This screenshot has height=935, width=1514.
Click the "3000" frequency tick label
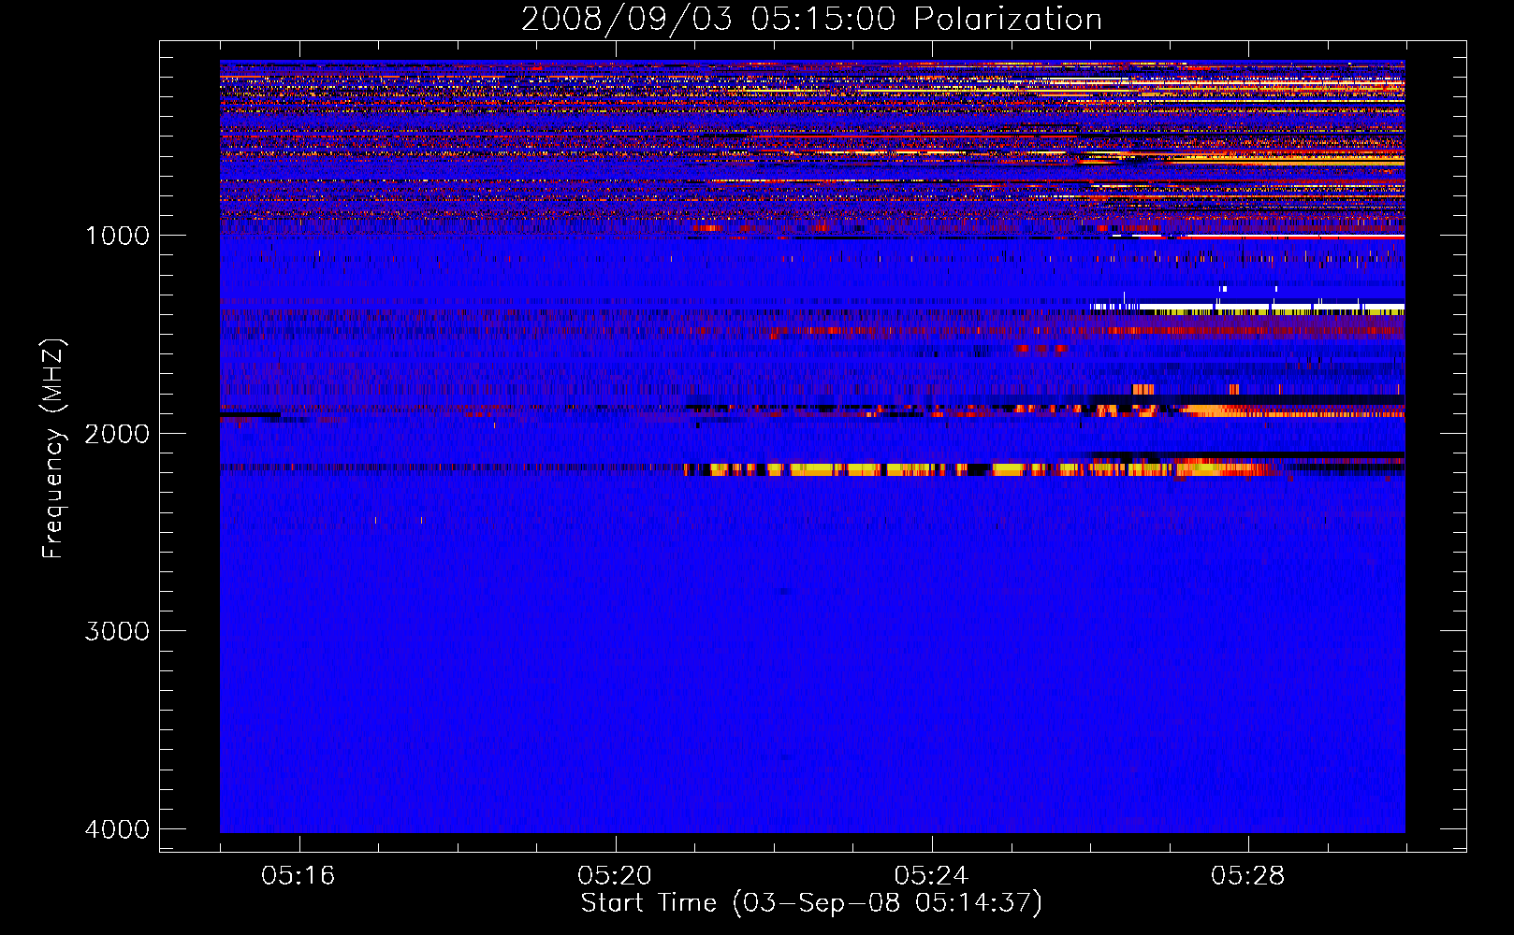coord(117,631)
